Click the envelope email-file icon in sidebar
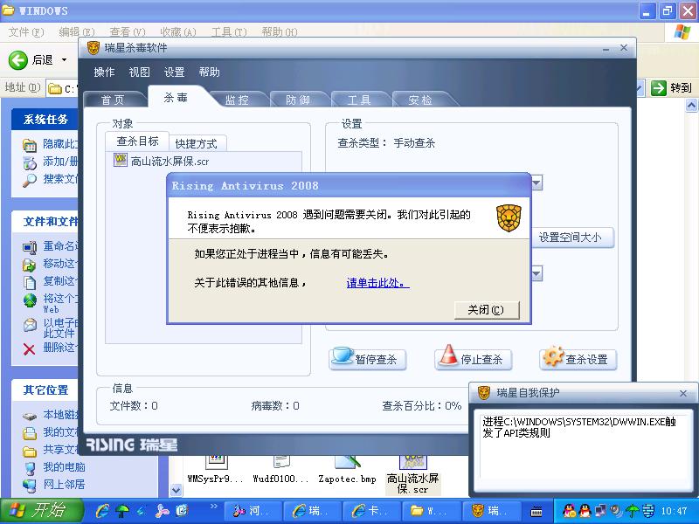This screenshot has height=524, width=699. (30, 325)
